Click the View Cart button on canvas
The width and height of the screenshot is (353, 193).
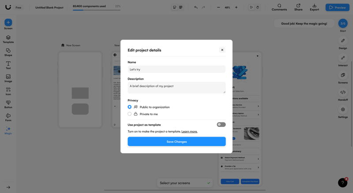(x=230, y=182)
